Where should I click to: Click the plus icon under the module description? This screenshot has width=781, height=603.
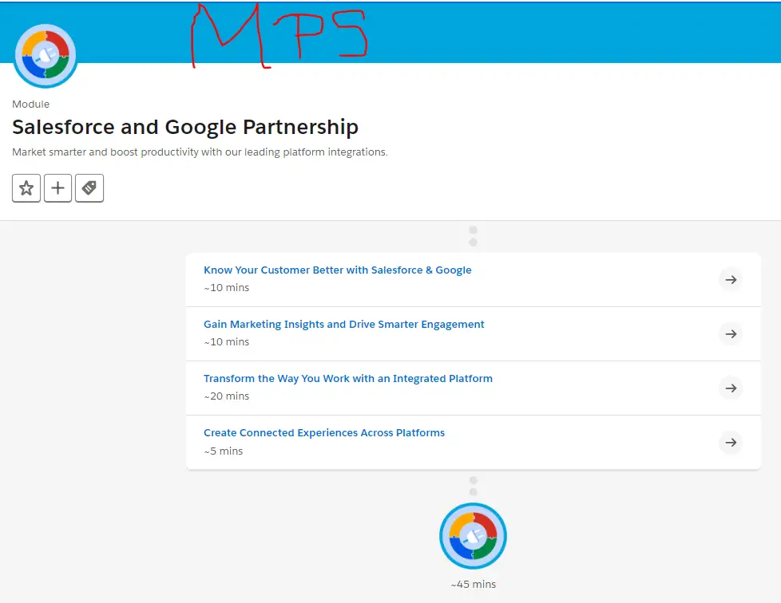(x=57, y=187)
